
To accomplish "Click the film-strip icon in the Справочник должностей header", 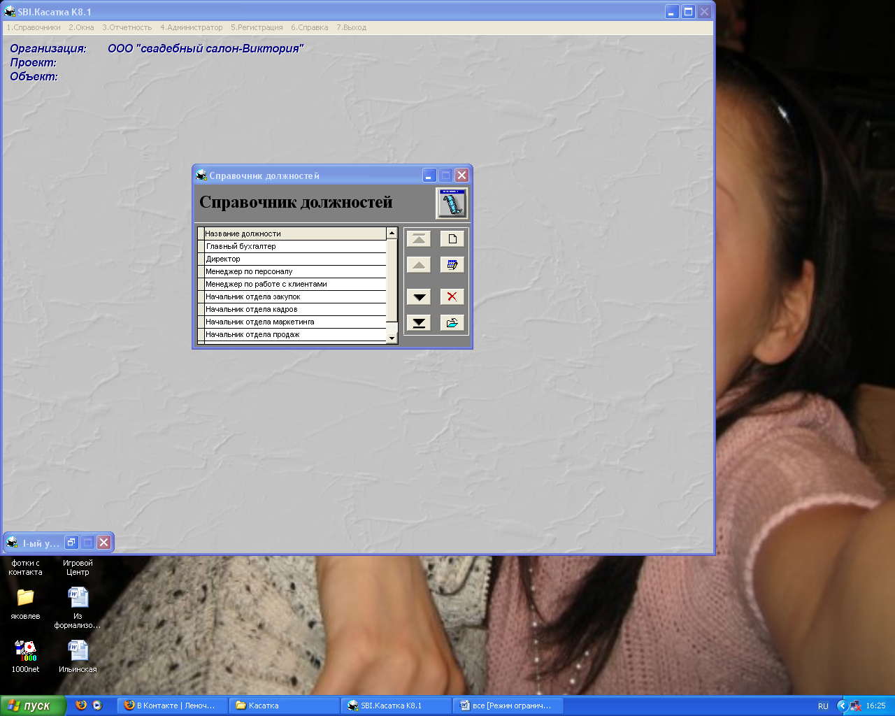I will click(452, 203).
